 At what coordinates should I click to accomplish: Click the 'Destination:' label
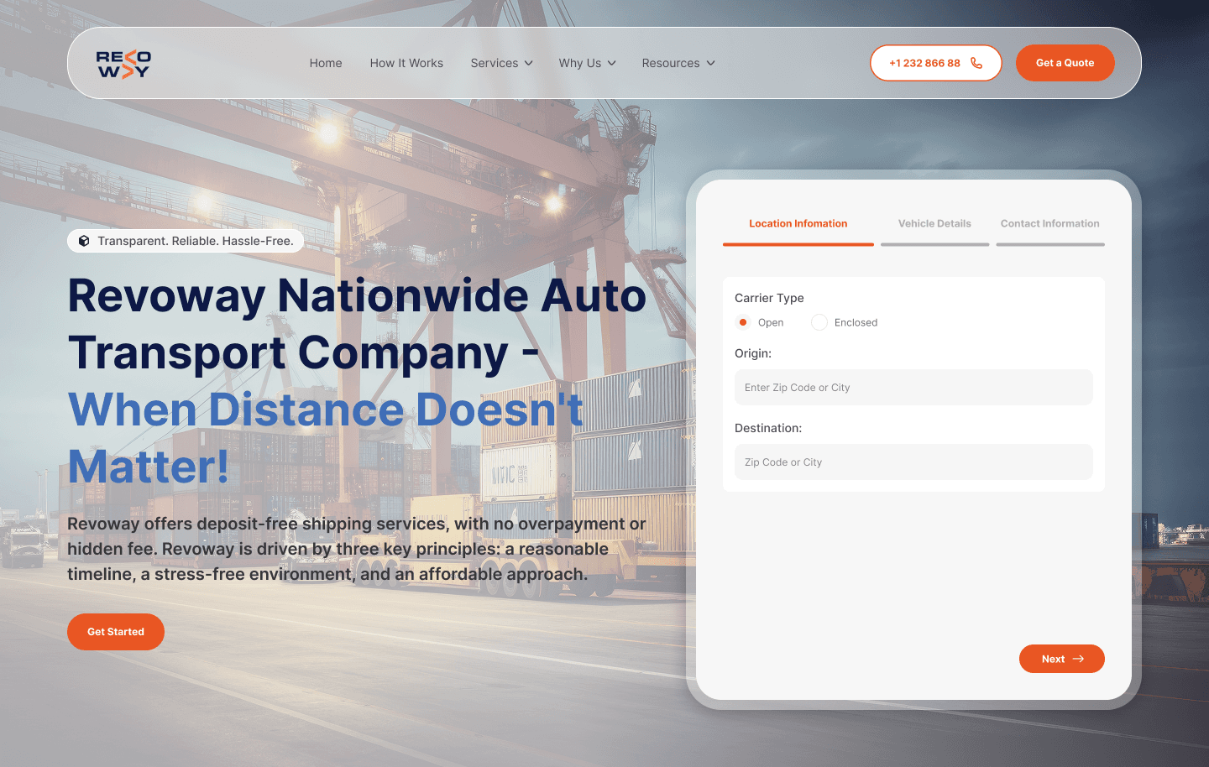[768, 428]
